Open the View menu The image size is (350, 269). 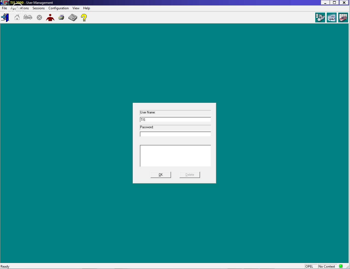pyautogui.click(x=76, y=8)
